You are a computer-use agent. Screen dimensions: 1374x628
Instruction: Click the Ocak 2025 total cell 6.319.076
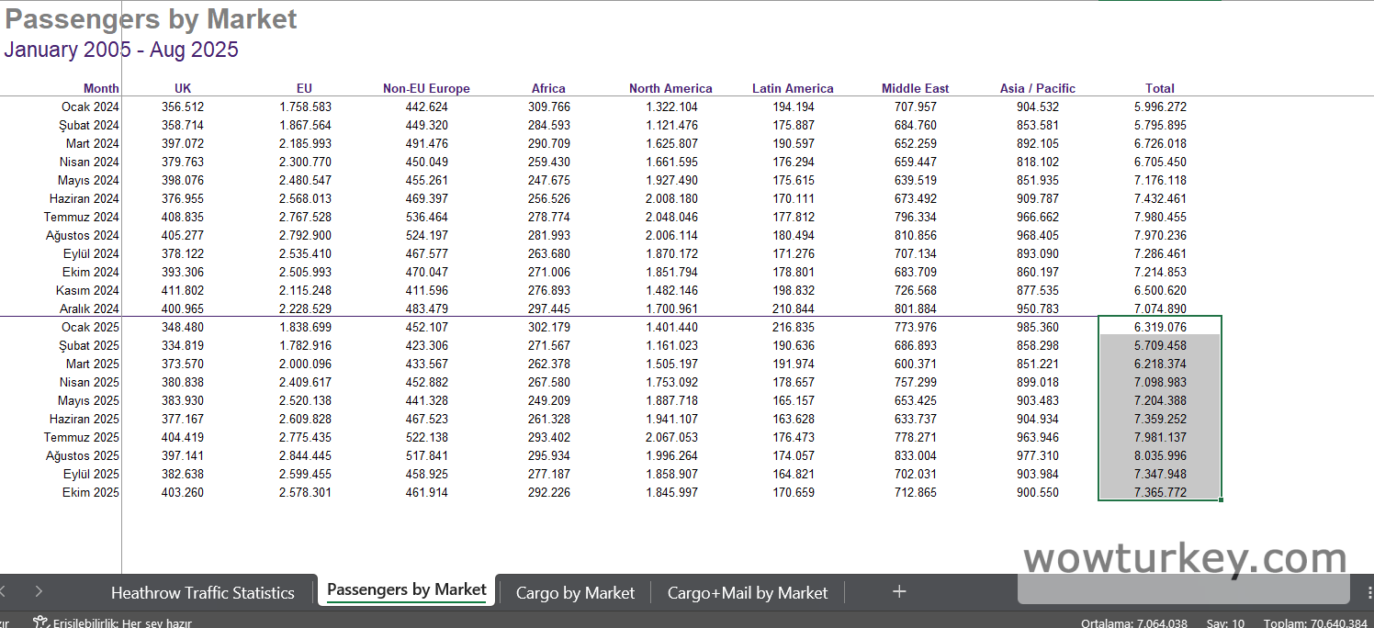pos(1159,328)
